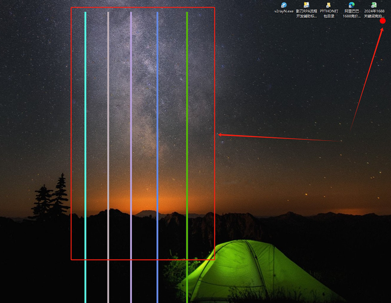Screen dimensions: 391x303
Task: Click the red dot marker
Action: point(383,21)
